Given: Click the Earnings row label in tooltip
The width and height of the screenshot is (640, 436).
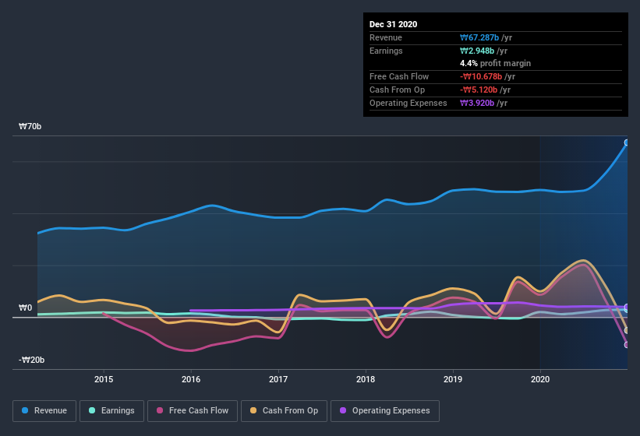Looking at the screenshot, I should click(x=386, y=51).
